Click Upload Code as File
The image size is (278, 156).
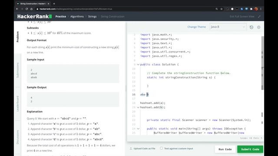point(144,148)
